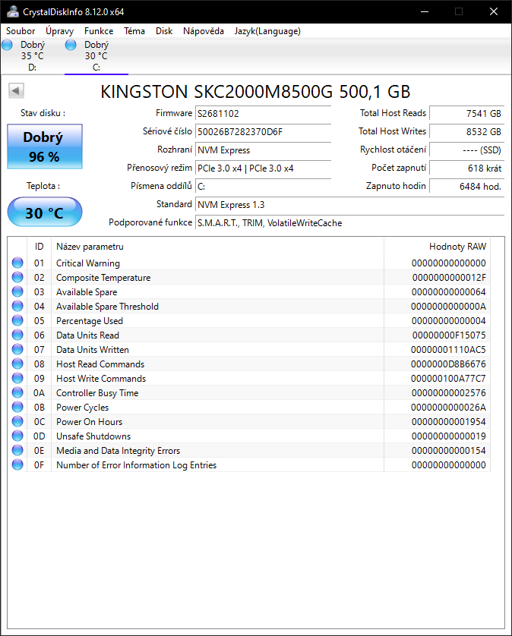Select the Unsafe Shutdowns parameter name
Image resolution: width=512 pixels, height=636 pixels.
click(x=93, y=436)
